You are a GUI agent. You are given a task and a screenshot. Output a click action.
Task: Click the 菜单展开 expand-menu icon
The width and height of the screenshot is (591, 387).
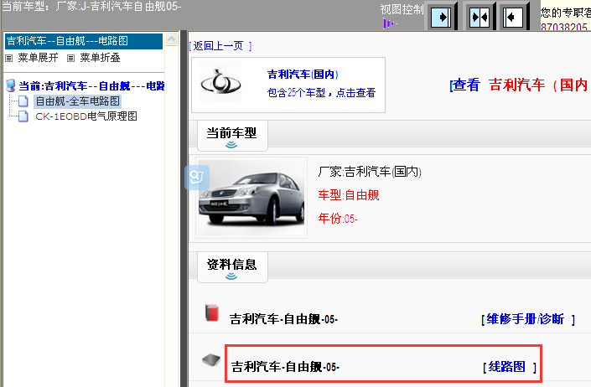click(x=9, y=58)
